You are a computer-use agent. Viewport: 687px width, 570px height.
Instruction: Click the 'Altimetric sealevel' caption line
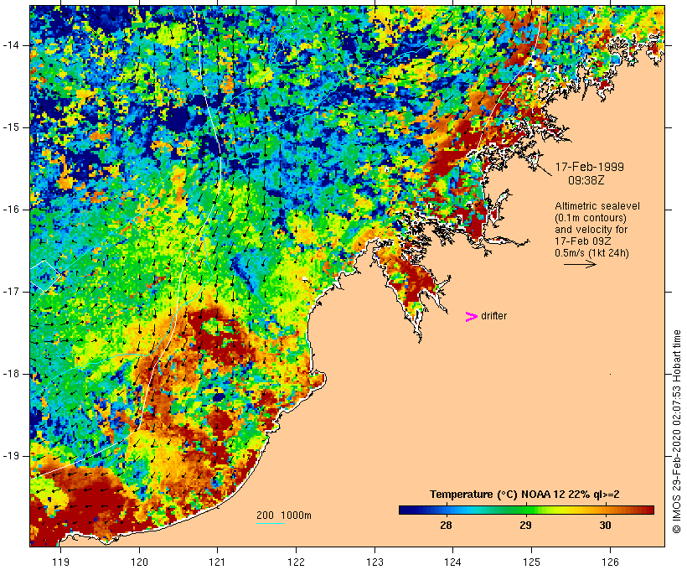pyautogui.click(x=597, y=206)
